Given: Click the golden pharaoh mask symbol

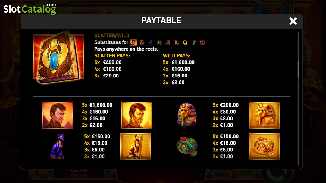Looking at the screenshot, I should pos(264,115).
